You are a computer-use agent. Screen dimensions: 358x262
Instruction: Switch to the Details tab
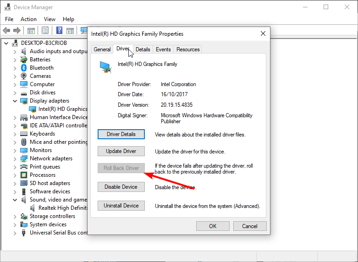pos(143,49)
